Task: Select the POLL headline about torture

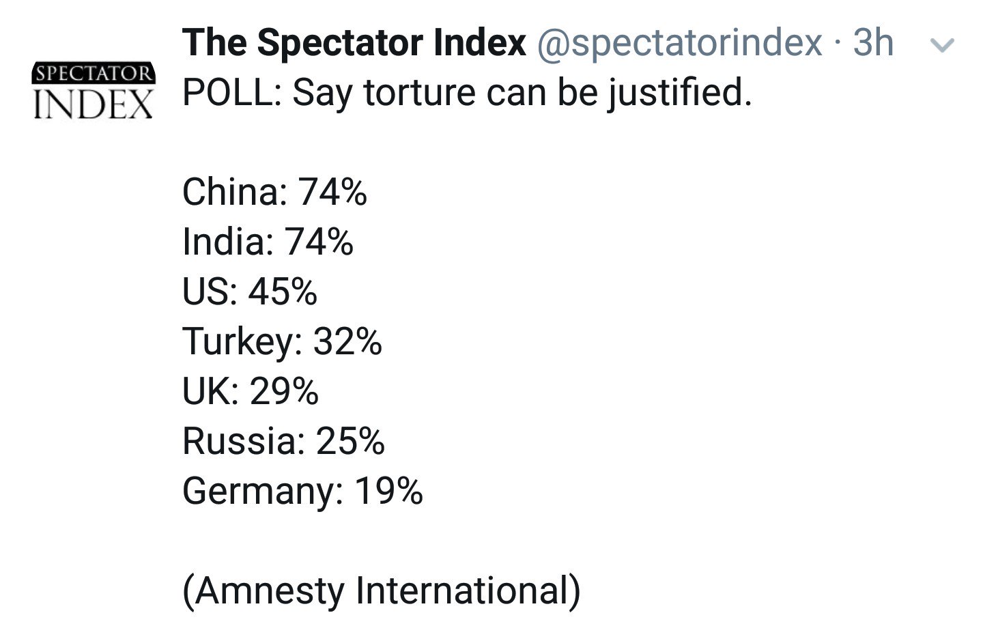Action: 467,92
